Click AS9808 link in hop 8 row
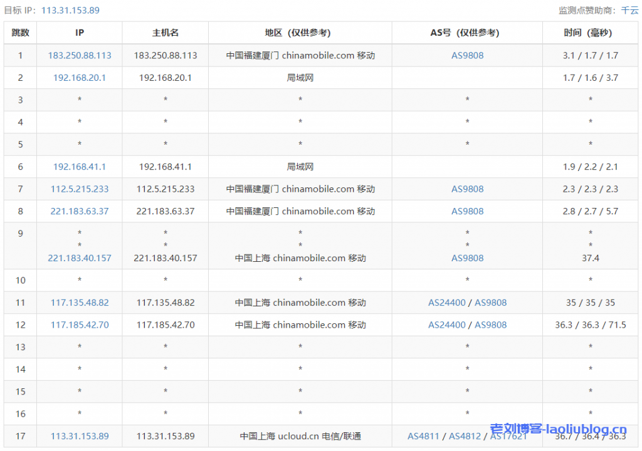 coord(467,211)
